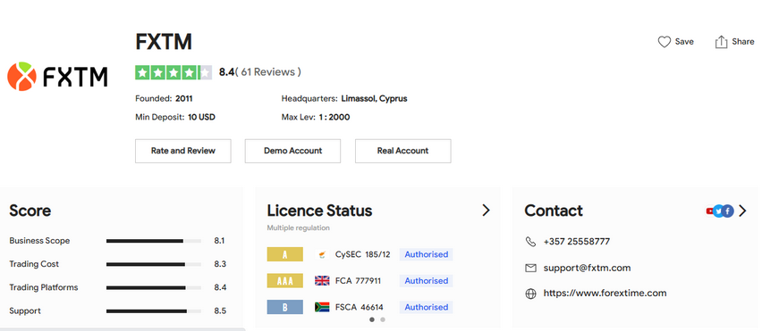Open the FXTM Facebook icon in Contact
This screenshot has width=762, height=331.
727,211
